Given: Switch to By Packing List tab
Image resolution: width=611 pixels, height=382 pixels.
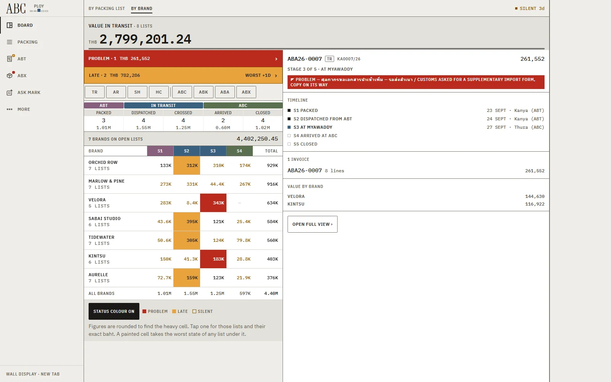Looking at the screenshot, I should click(107, 8).
